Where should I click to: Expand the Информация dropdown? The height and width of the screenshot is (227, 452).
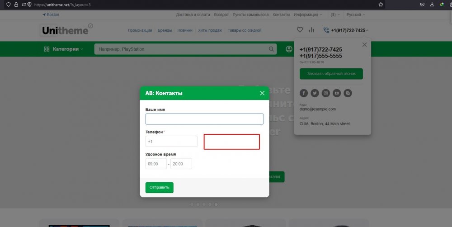coord(308,14)
